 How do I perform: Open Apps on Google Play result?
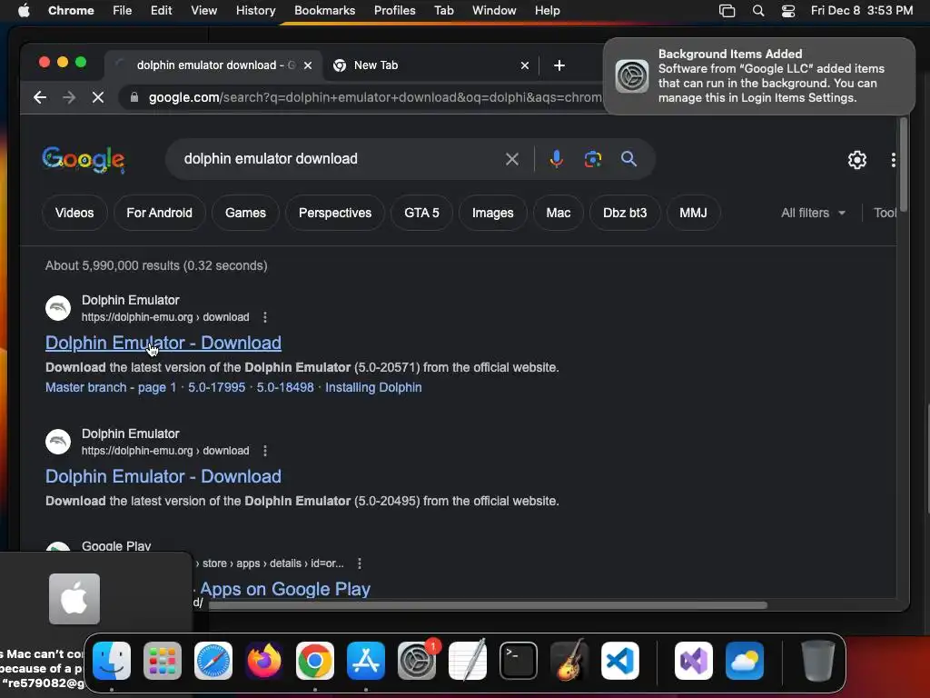[284, 589]
